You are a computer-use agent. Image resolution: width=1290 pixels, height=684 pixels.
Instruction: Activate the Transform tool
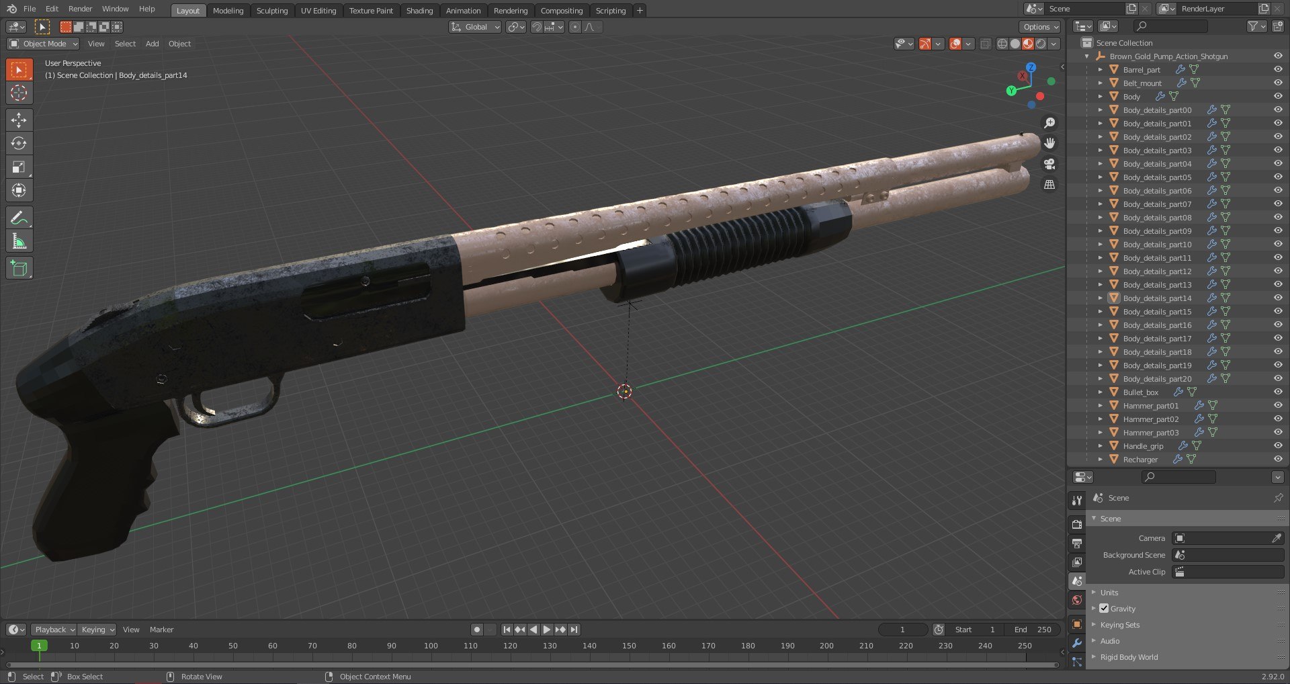(x=19, y=190)
